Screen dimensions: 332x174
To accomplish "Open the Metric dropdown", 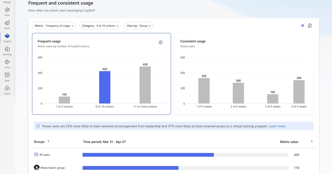I will 54,25.
